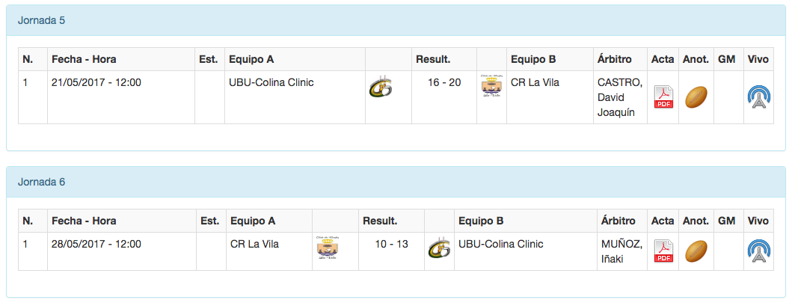Select UBU-Colina Clinic team name in Jornada 5

click(x=271, y=82)
